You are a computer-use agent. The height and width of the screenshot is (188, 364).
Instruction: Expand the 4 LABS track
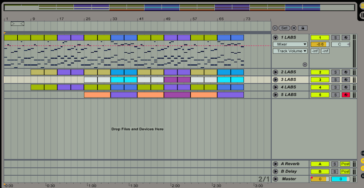point(275,87)
